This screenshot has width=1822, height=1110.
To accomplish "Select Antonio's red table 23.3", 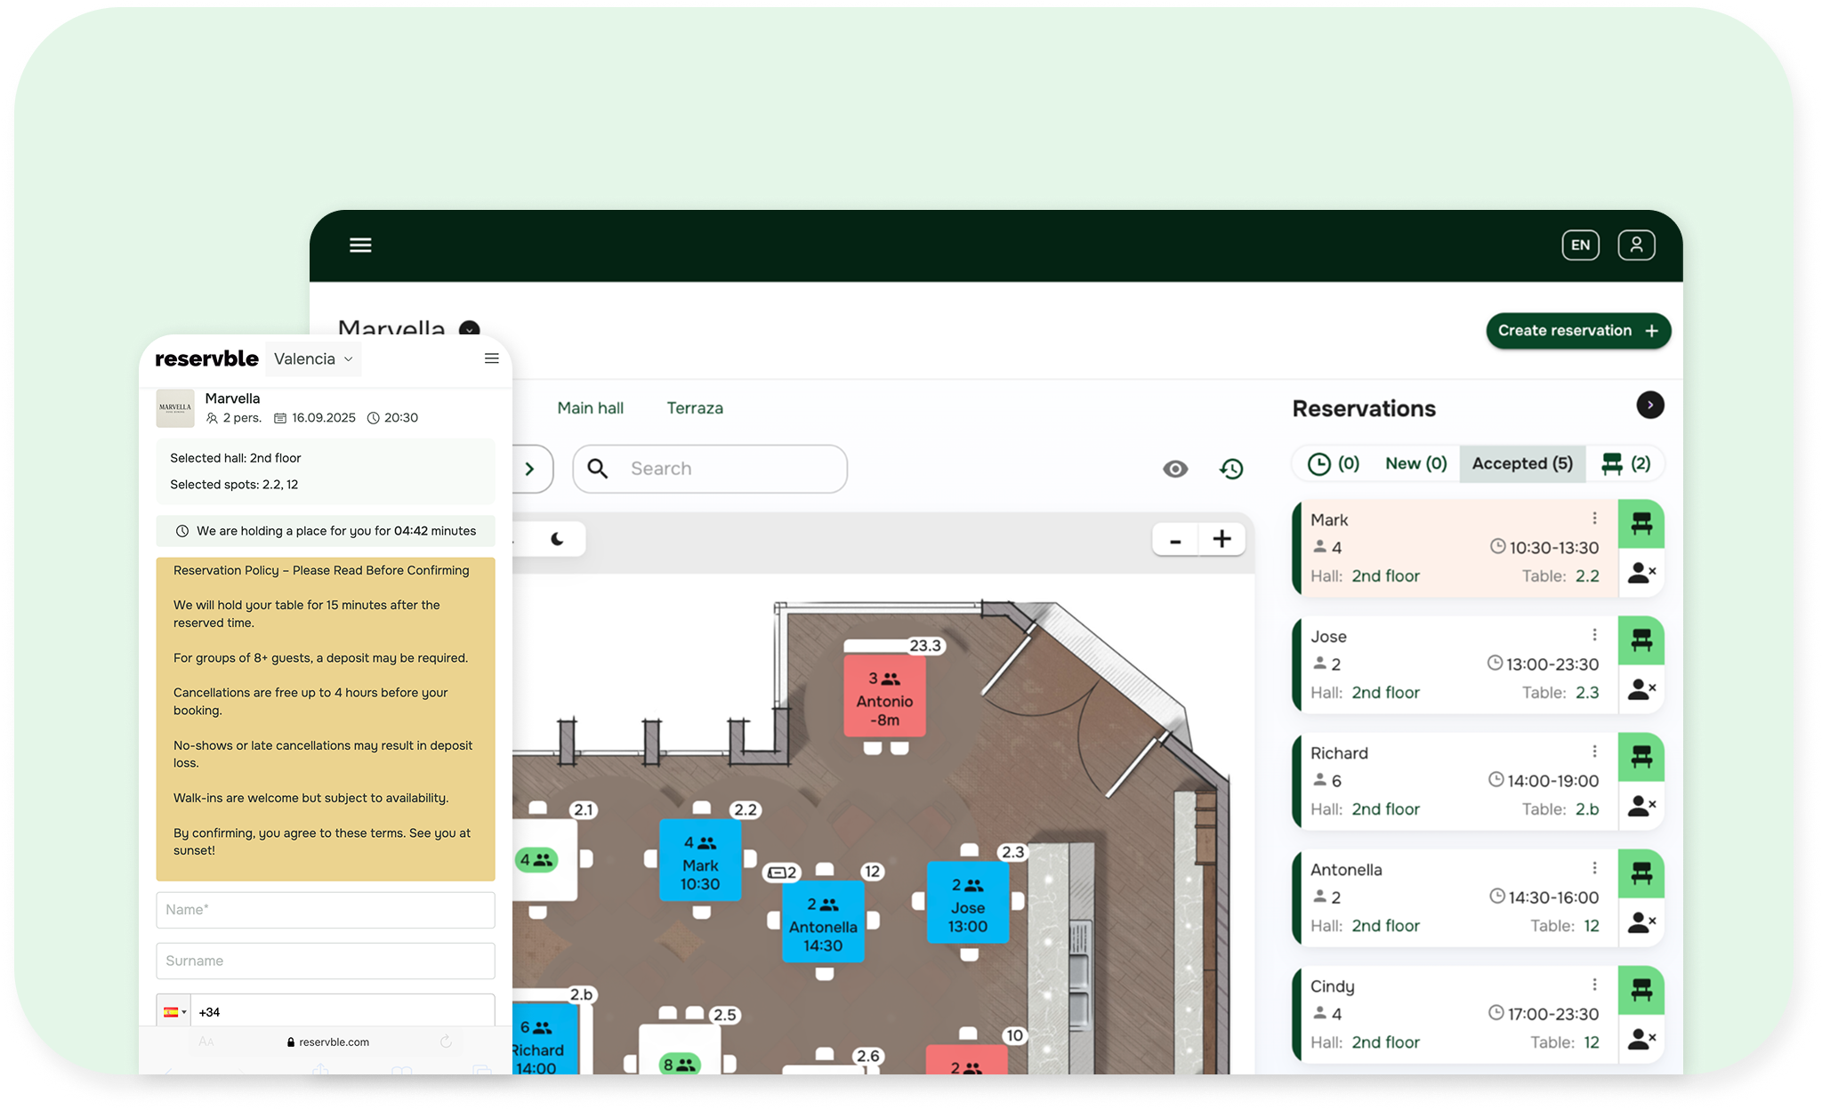I will pyautogui.click(x=884, y=696).
